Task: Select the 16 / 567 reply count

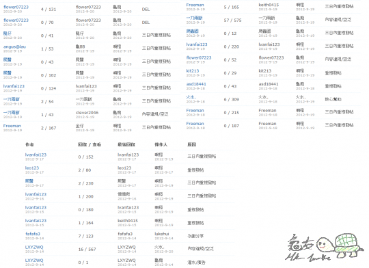Action: 87,249
